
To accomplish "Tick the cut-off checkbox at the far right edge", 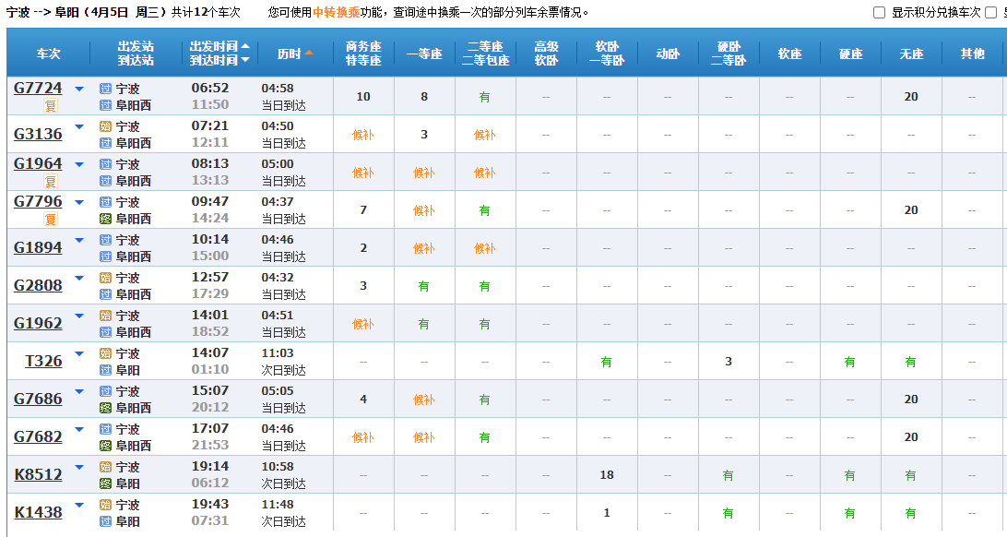I will pos(991,13).
